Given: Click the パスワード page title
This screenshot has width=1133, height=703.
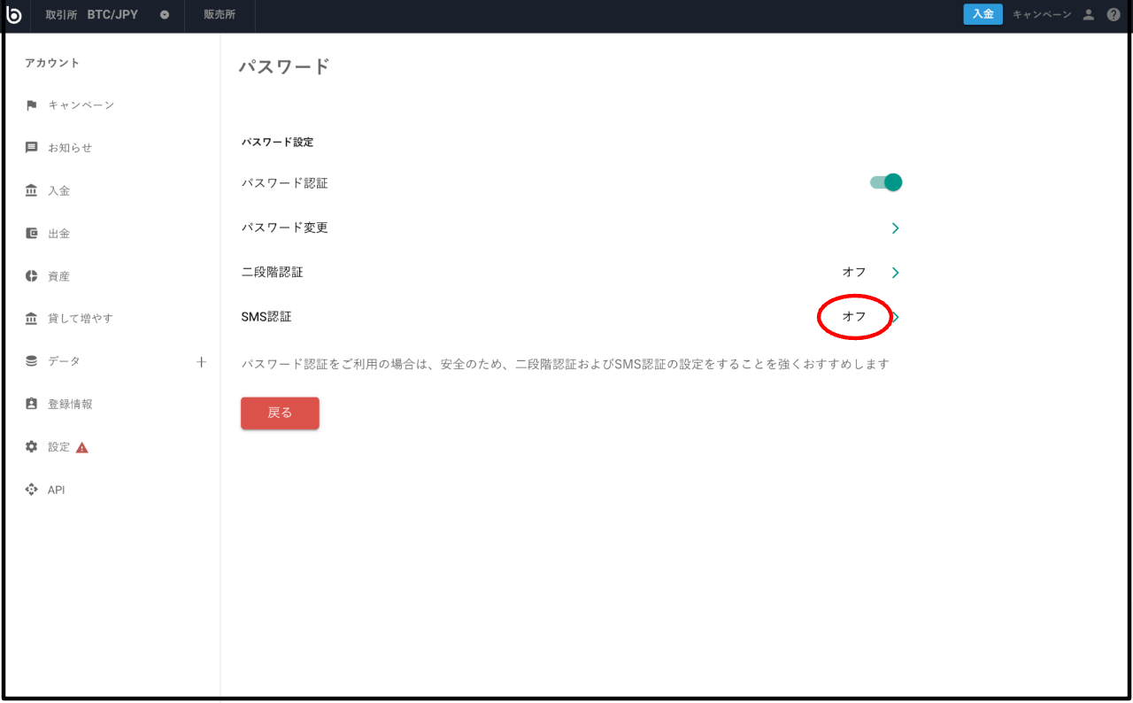Looking at the screenshot, I should click(284, 66).
